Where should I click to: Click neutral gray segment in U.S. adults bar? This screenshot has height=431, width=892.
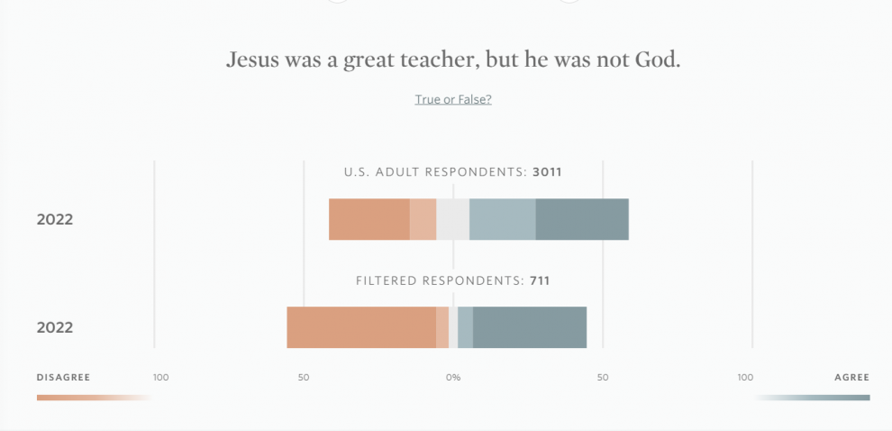pos(452,219)
